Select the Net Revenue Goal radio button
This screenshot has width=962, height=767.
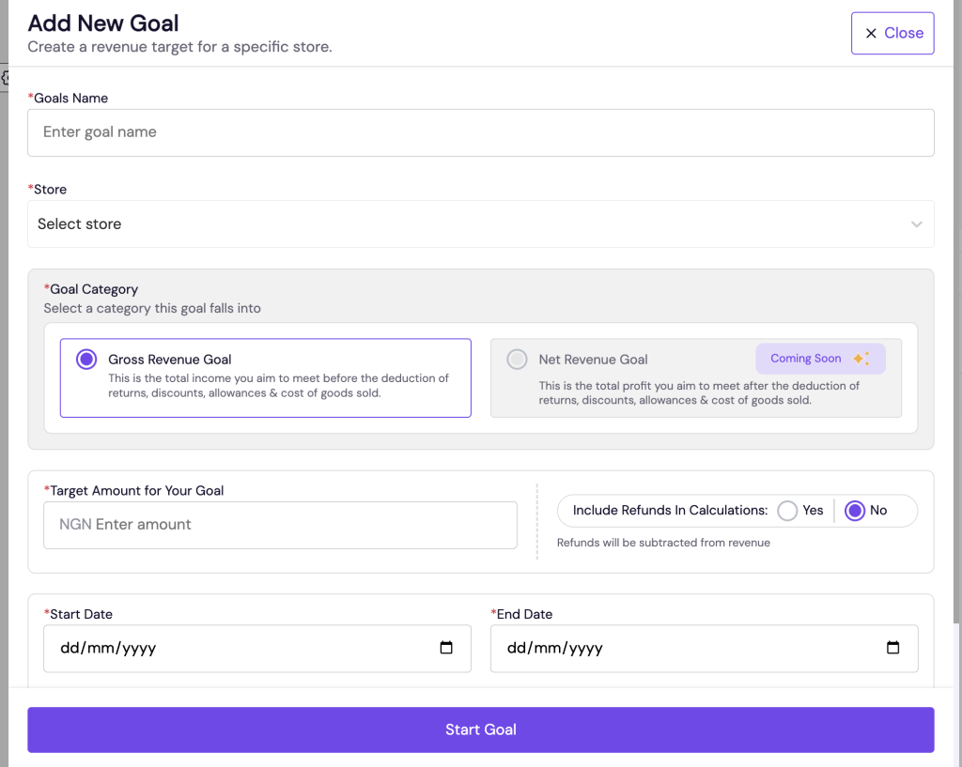pos(517,360)
